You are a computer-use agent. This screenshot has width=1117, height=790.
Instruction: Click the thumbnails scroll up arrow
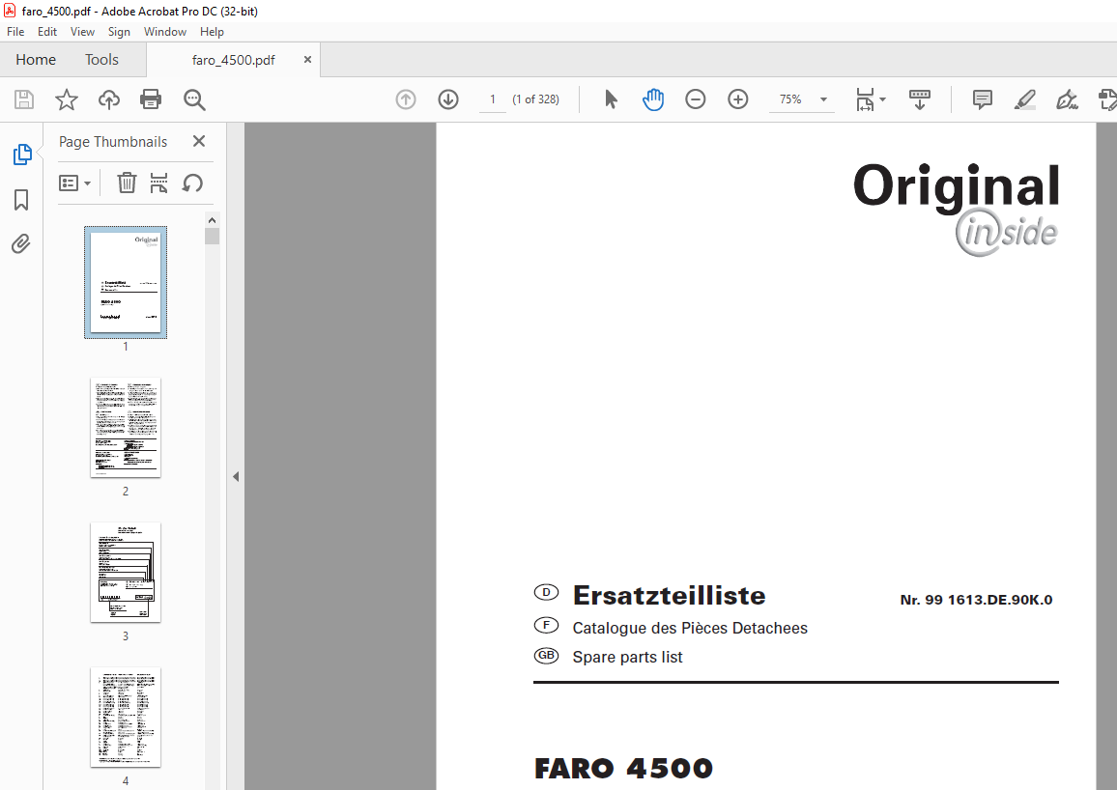[212, 220]
